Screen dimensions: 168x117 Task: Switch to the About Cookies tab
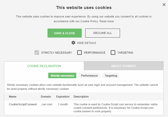123,66
